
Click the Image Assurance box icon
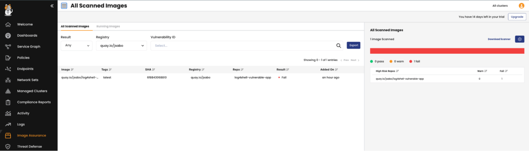(x=8, y=136)
